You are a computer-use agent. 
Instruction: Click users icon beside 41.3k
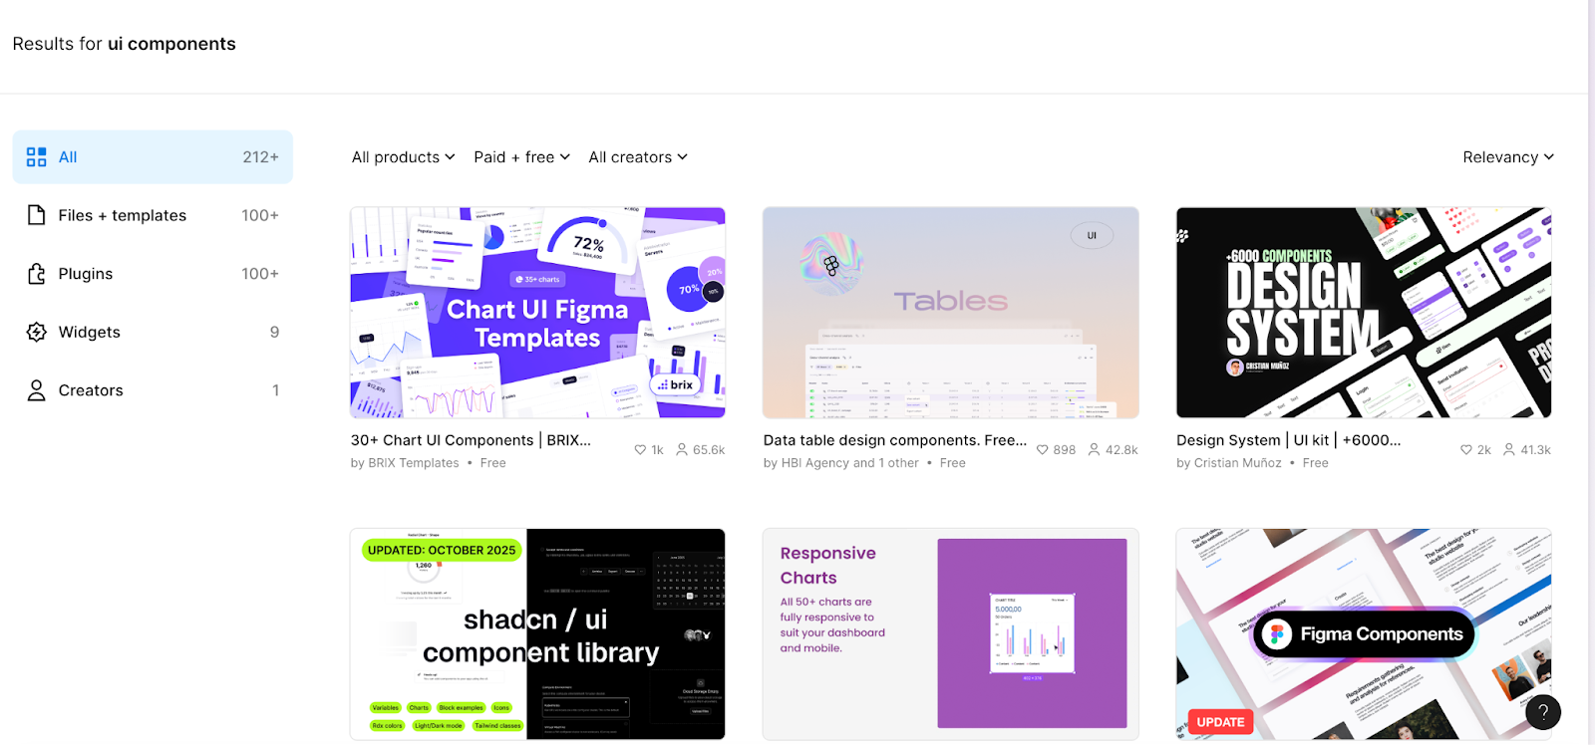pos(1509,450)
